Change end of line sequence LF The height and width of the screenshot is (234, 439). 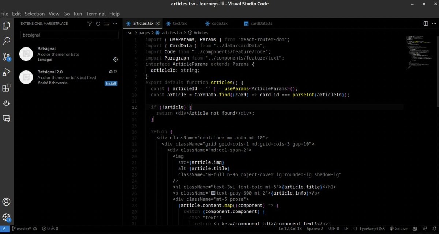coord(346,229)
